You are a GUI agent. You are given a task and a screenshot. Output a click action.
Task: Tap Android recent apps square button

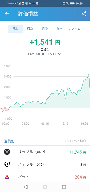pos(64,187)
